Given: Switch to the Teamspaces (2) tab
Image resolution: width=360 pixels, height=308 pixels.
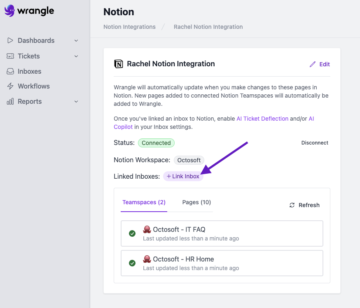Looking at the screenshot, I should click(x=144, y=202).
